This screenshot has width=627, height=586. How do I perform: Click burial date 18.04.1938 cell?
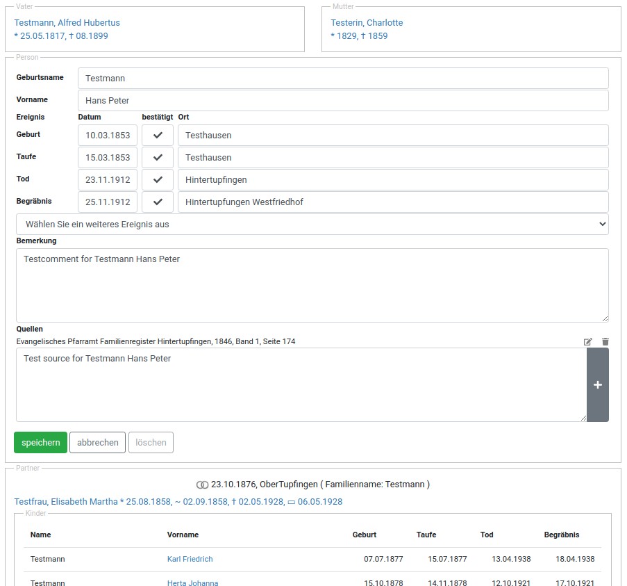click(575, 559)
